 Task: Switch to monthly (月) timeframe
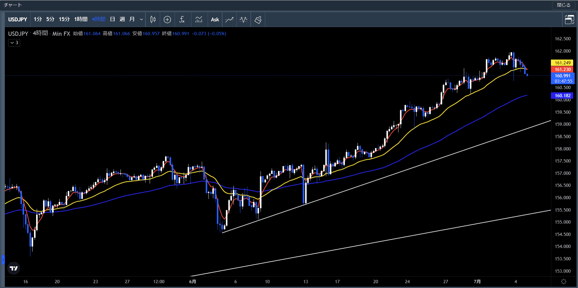click(x=132, y=19)
